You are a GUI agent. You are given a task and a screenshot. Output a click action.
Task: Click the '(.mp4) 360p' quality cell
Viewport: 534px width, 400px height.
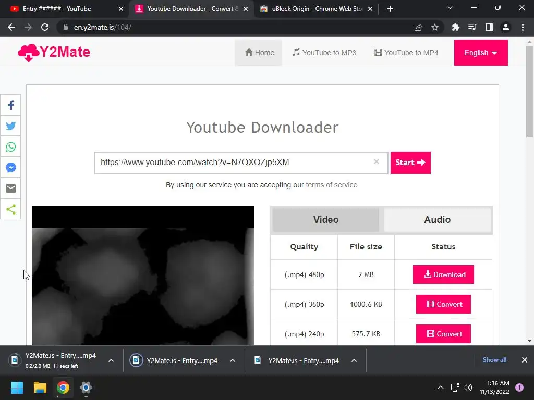[304, 304]
